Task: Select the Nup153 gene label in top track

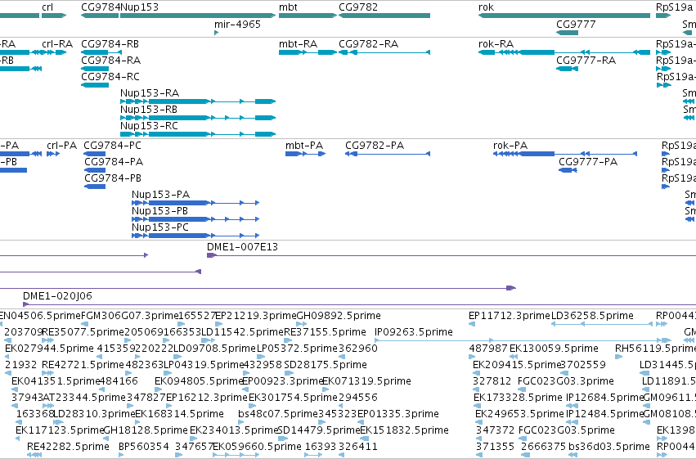Action: (139, 7)
